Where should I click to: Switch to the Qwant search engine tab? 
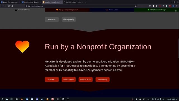[x=10, y=2]
